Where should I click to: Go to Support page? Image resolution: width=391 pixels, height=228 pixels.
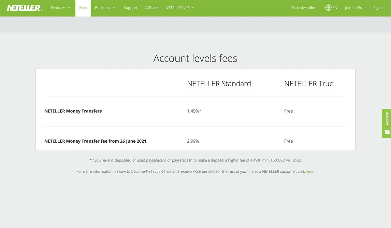130,8
